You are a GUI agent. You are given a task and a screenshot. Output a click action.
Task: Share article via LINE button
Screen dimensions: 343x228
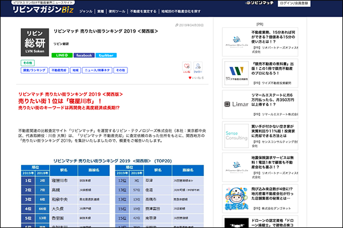click(62, 55)
